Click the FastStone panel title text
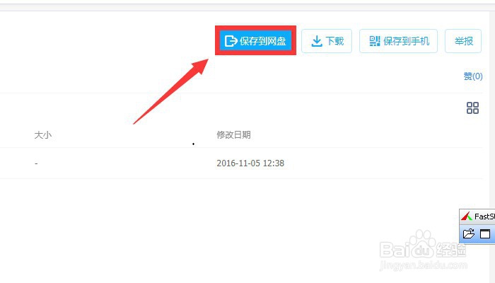Viewport: 495px width, 283px height. coord(484,216)
